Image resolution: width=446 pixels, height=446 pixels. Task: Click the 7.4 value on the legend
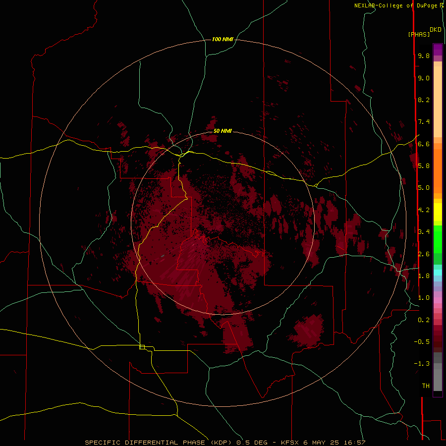click(x=424, y=122)
